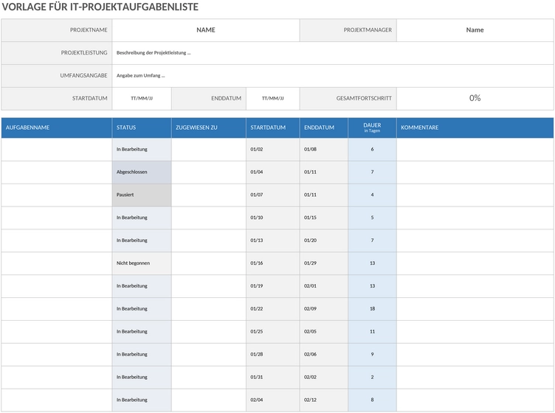Click the STATUS column header
Screen dimensions: 555x413
tap(142, 128)
